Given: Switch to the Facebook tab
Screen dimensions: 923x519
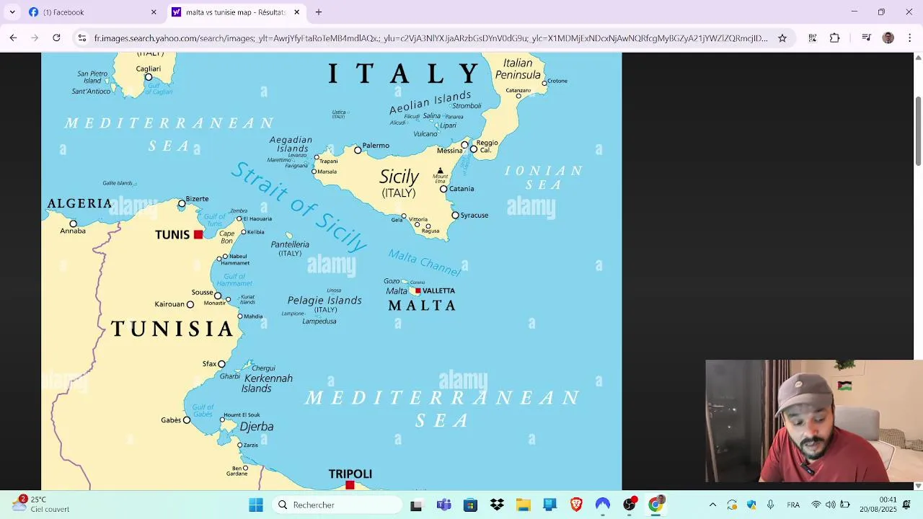Looking at the screenshot, I should pos(93,12).
